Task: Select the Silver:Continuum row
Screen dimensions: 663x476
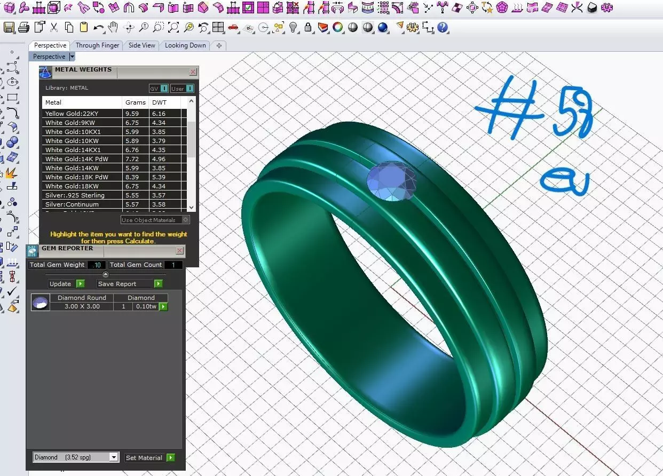Action: pos(114,204)
